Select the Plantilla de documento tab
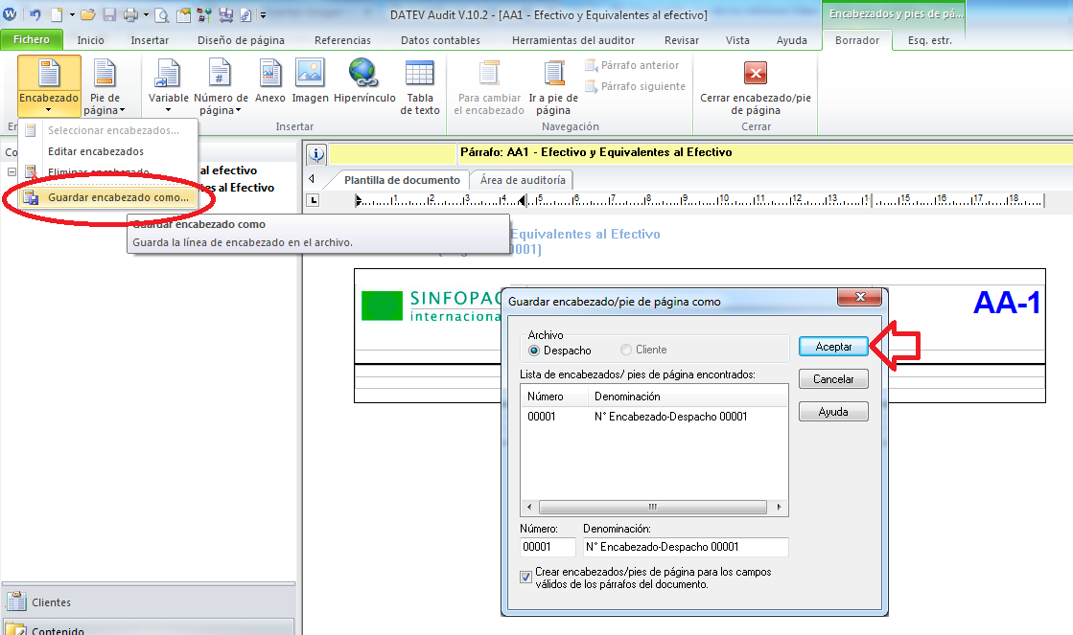 402,180
